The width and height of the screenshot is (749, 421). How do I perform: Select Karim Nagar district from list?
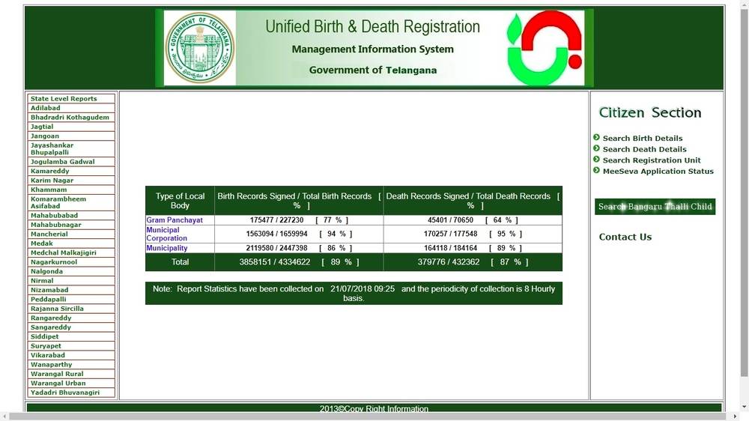pyautogui.click(x=52, y=181)
